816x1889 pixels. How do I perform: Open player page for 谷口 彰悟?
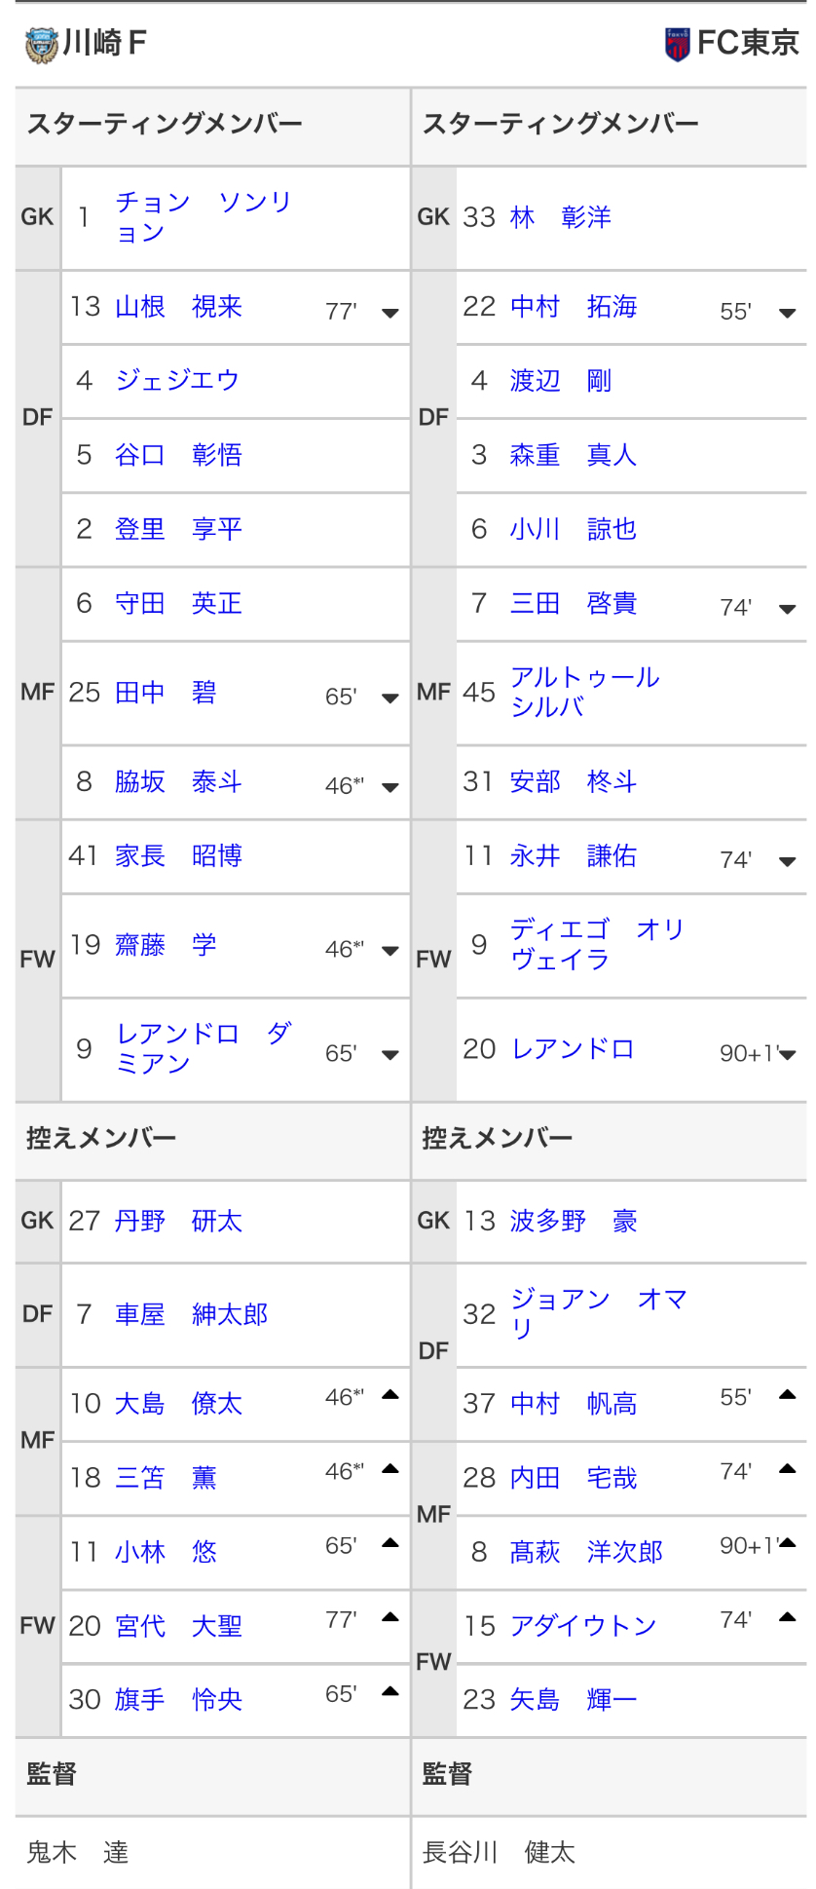[178, 455]
